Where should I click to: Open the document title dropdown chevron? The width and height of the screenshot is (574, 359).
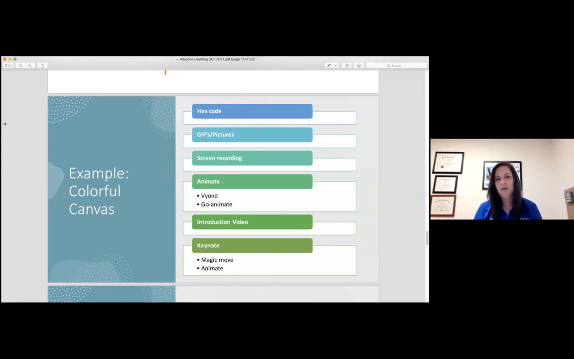[x=257, y=59]
